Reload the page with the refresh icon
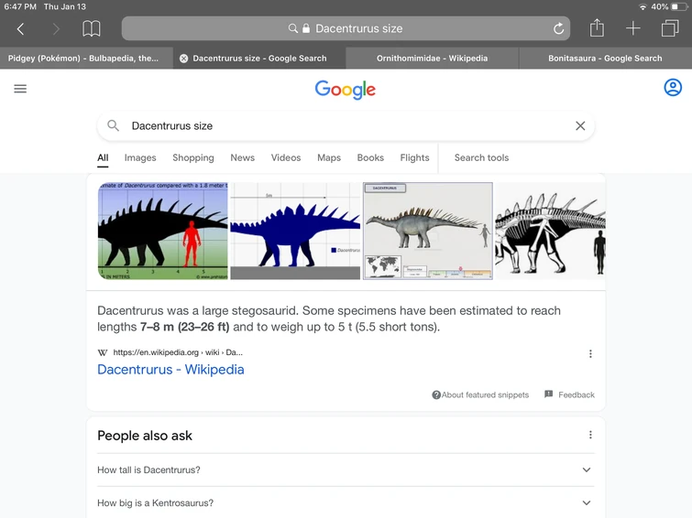Viewport: 692px width, 518px height. click(x=558, y=29)
